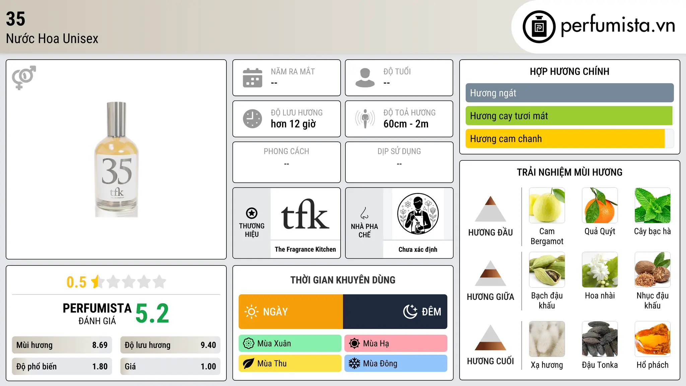Image resolution: width=686 pixels, height=386 pixels.
Task: Click the sillage projection icon
Action: [365, 119]
